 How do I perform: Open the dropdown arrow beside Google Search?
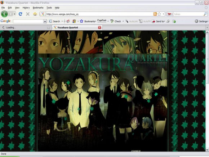(62, 21)
